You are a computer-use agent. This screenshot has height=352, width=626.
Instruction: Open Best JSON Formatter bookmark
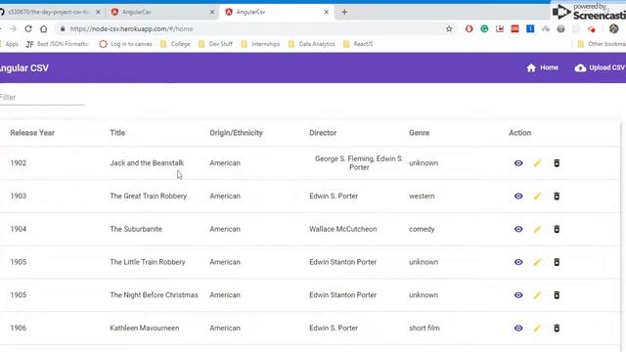57,44
